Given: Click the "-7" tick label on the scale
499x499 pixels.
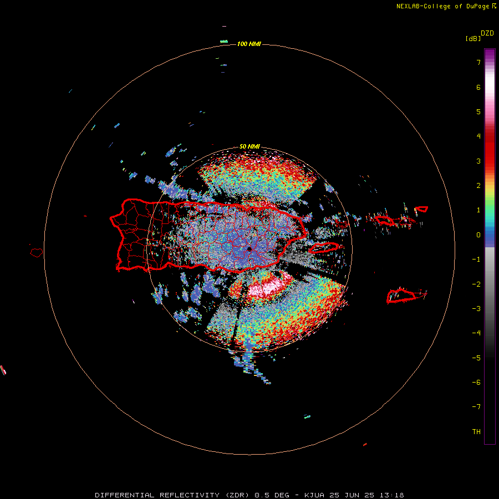Looking at the screenshot, I should coord(476,407).
